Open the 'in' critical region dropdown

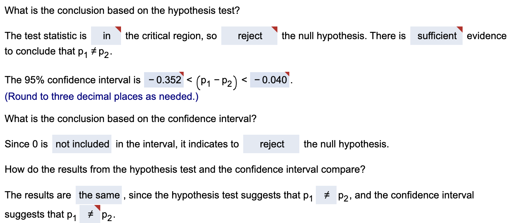click(x=106, y=36)
